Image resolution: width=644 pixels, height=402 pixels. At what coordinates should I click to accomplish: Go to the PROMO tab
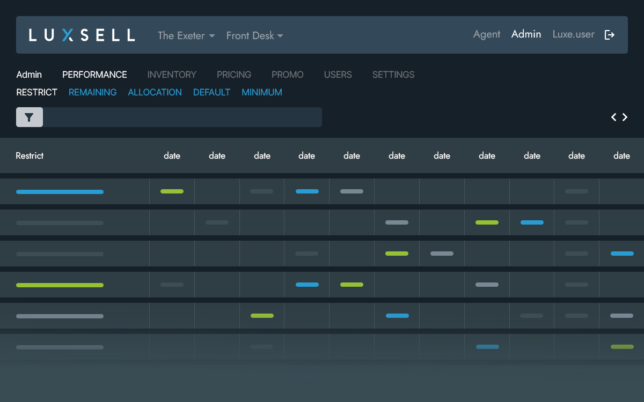287,75
